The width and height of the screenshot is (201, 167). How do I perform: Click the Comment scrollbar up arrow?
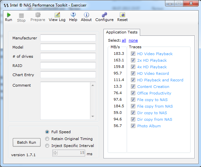pyautogui.click(x=93, y=85)
